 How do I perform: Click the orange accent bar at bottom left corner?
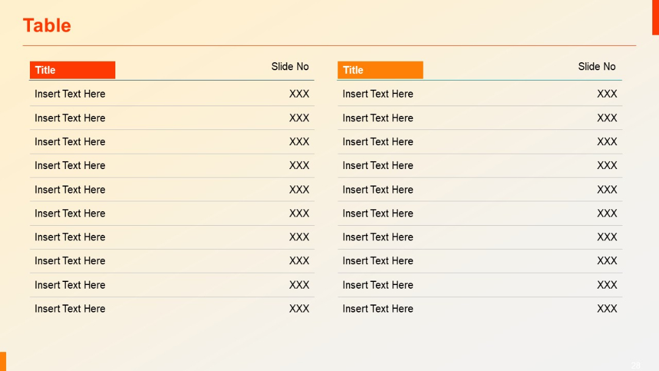pos(3,361)
